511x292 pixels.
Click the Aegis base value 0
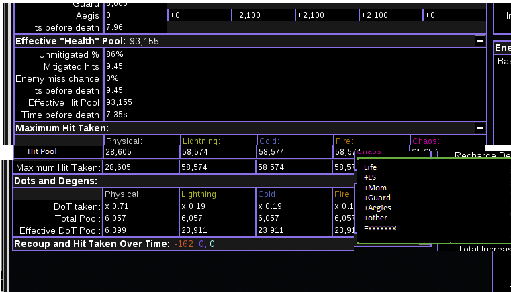tap(109, 15)
